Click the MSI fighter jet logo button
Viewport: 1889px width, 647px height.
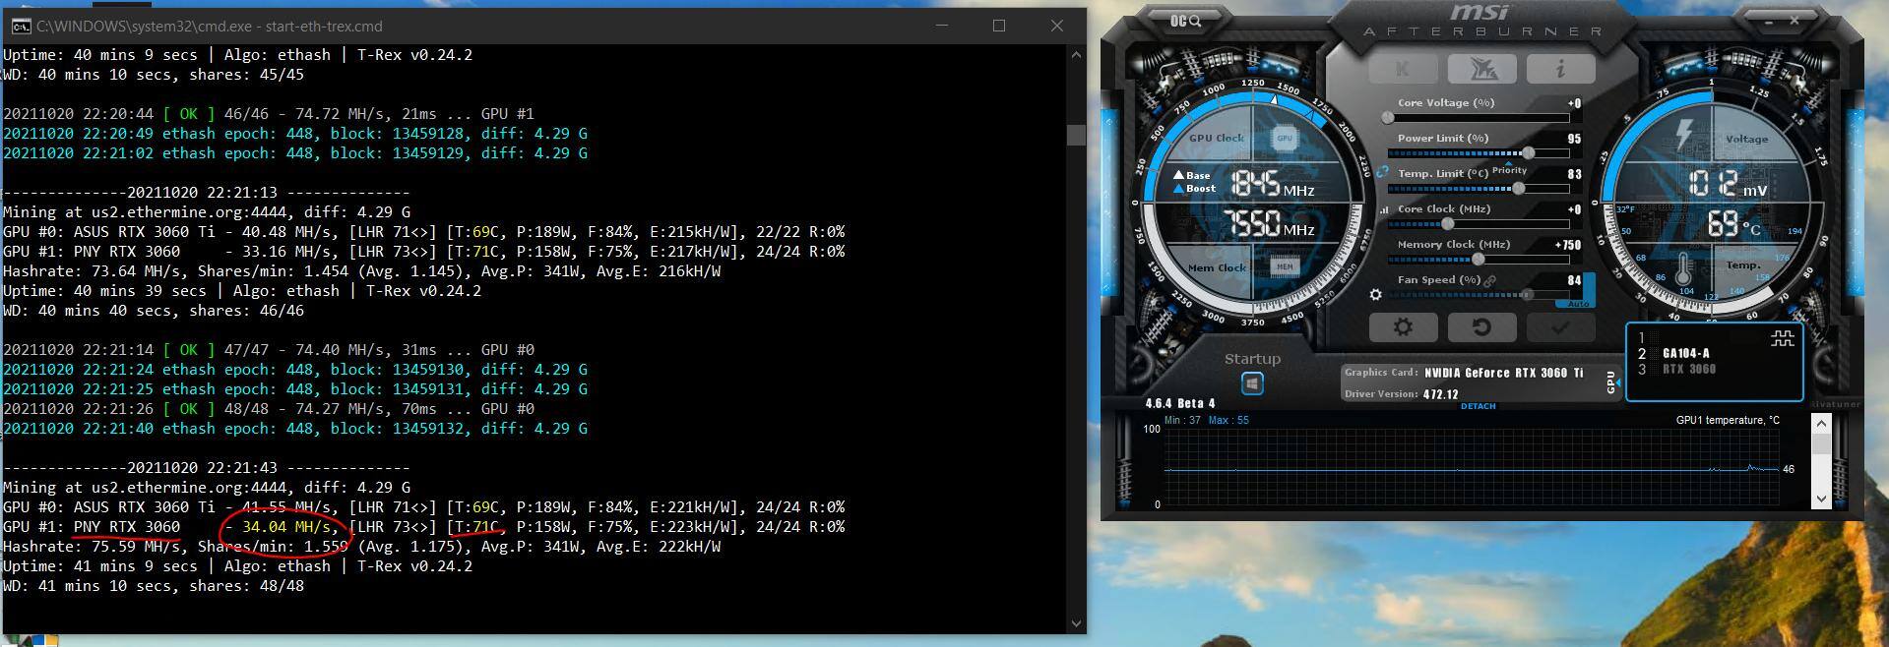[1481, 69]
